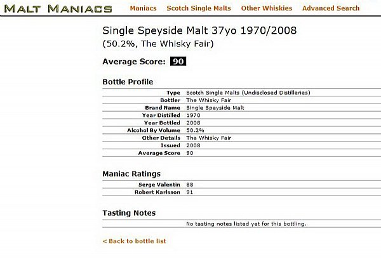
Task: Click the average score 90 badge
Action: [178, 61]
